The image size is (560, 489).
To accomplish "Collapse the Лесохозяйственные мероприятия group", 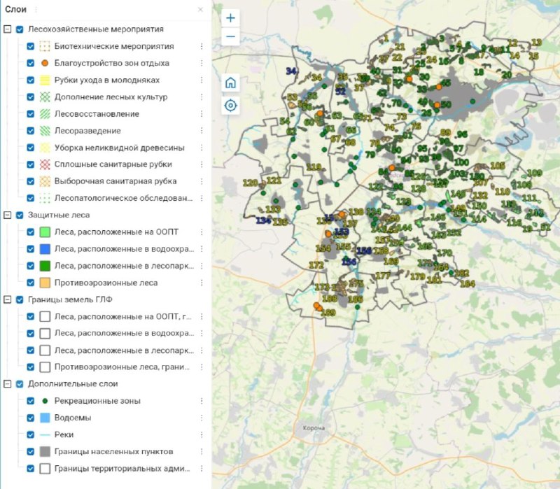I will 7,29.
